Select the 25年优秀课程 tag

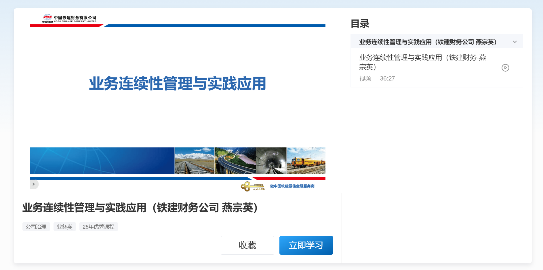pyautogui.click(x=99, y=227)
